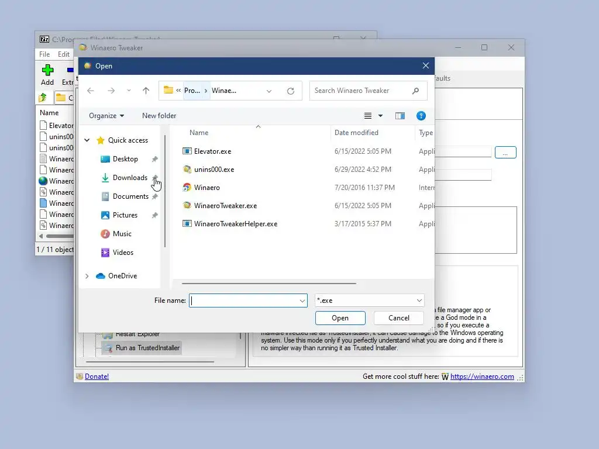Select Elevator.exe file in list
This screenshot has height=449, width=599.
[x=212, y=151]
